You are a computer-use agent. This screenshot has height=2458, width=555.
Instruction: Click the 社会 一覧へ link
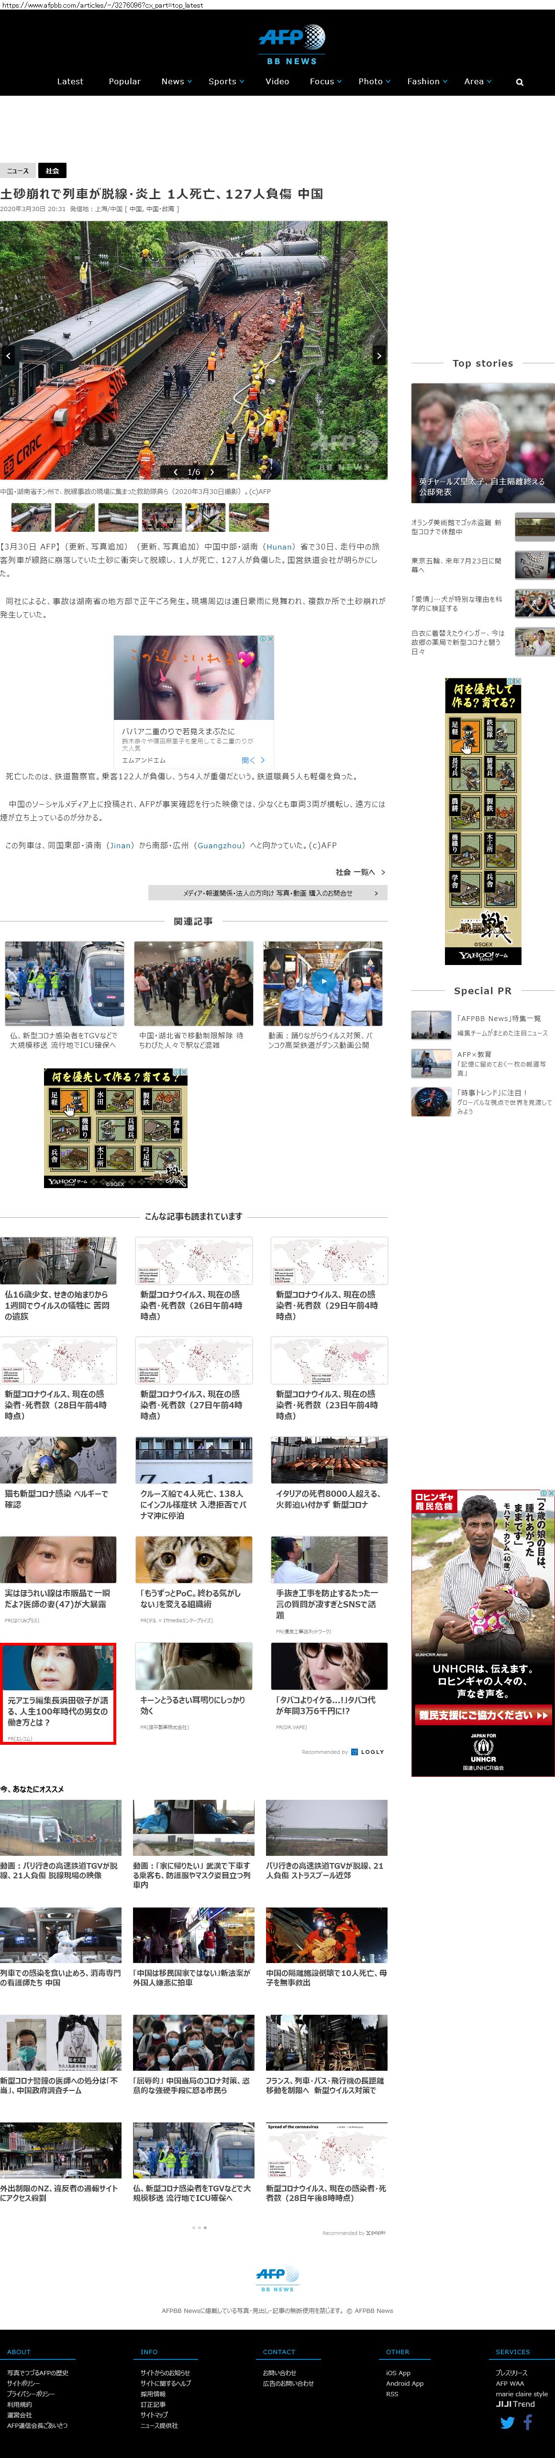(359, 872)
